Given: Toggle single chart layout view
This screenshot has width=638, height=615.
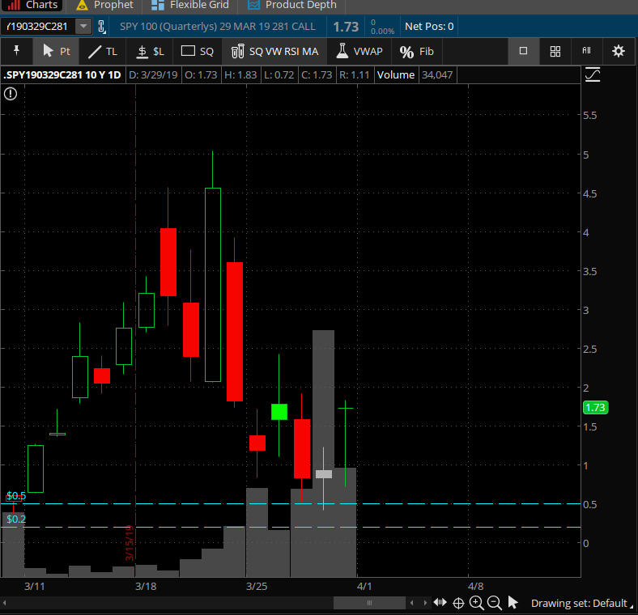Looking at the screenshot, I should (x=523, y=51).
